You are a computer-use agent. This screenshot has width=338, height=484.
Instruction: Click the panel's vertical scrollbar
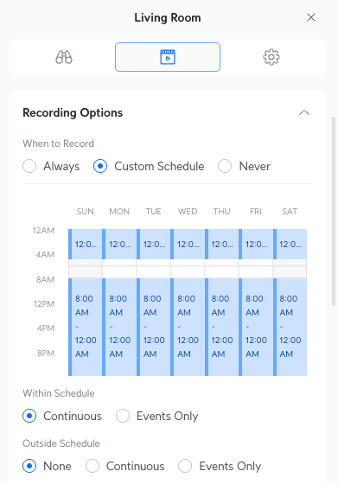point(334,211)
